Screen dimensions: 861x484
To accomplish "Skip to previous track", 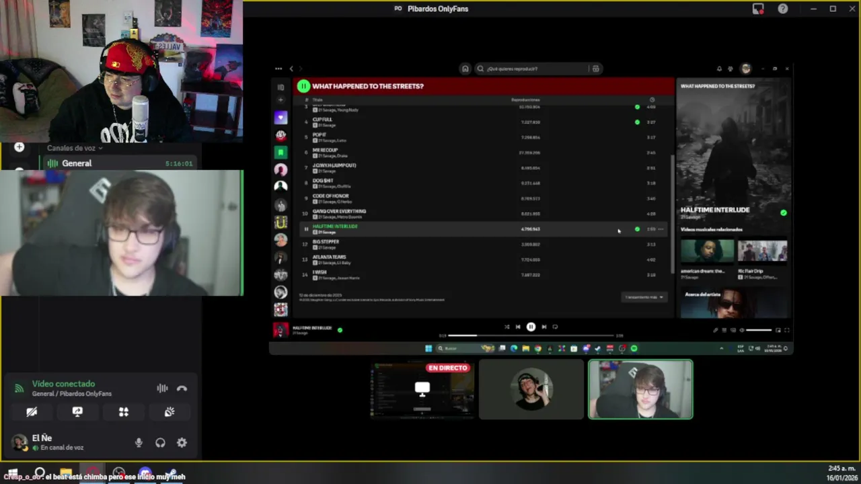I will [518, 327].
